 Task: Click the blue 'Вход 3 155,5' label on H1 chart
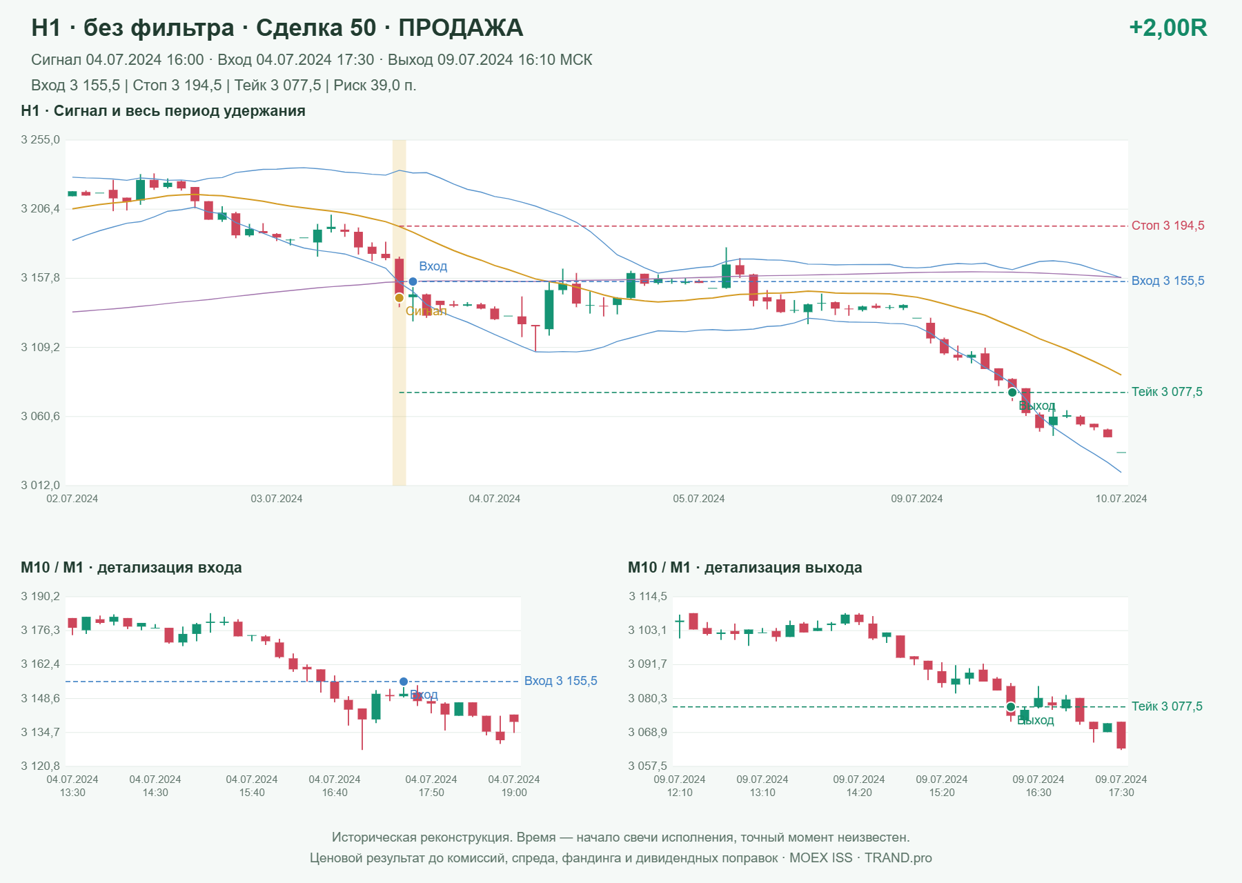click(1167, 281)
